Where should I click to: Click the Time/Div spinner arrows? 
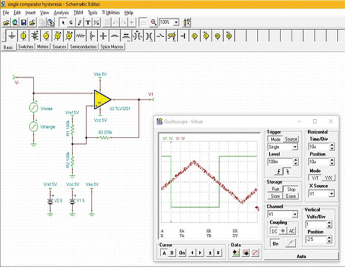click(x=331, y=147)
